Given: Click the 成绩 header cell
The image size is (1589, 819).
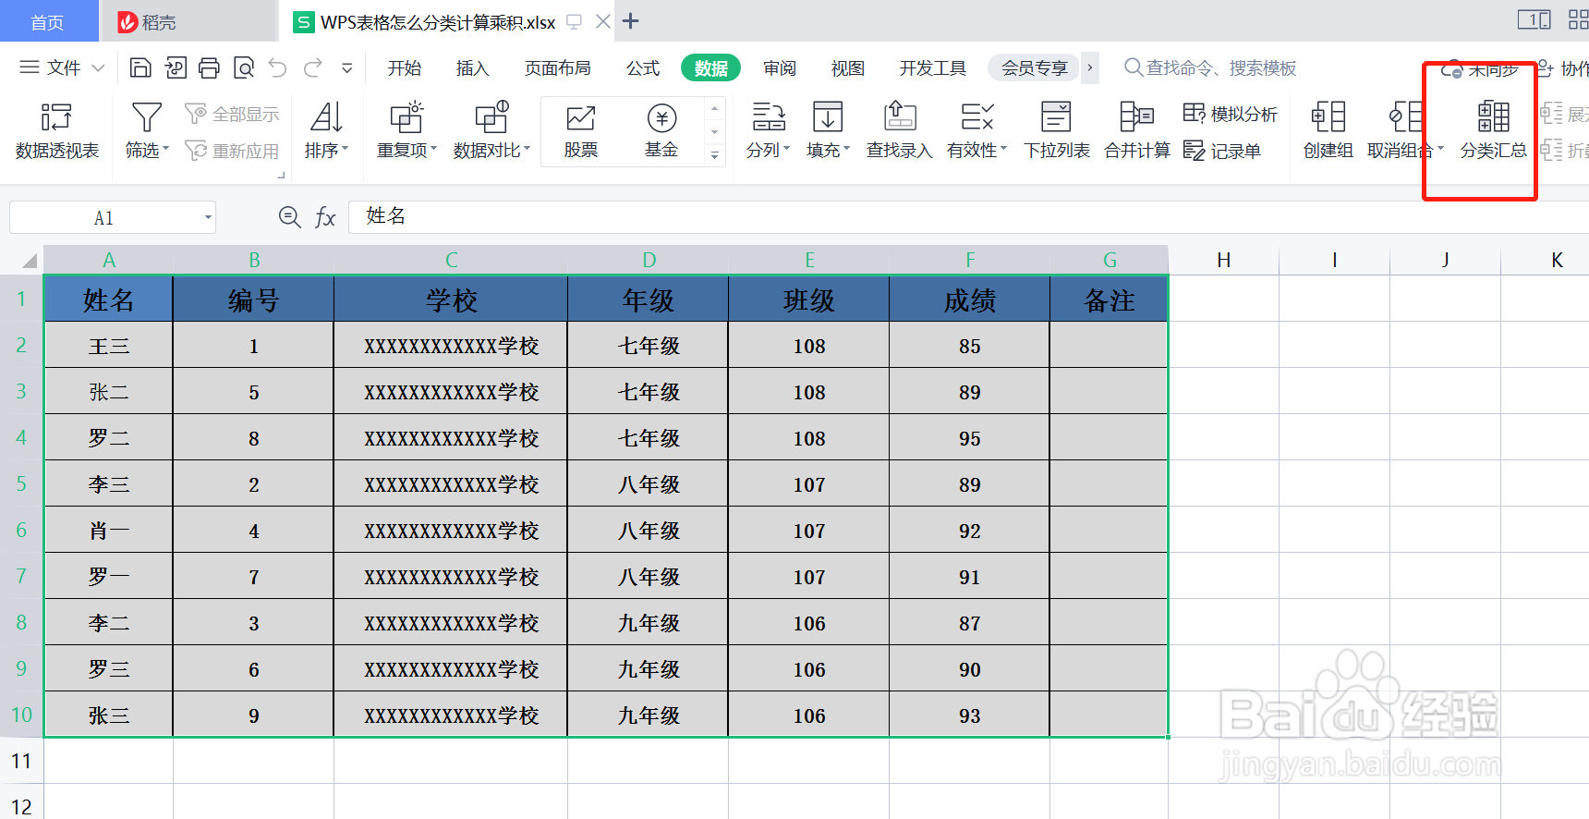Looking at the screenshot, I should 969,299.
